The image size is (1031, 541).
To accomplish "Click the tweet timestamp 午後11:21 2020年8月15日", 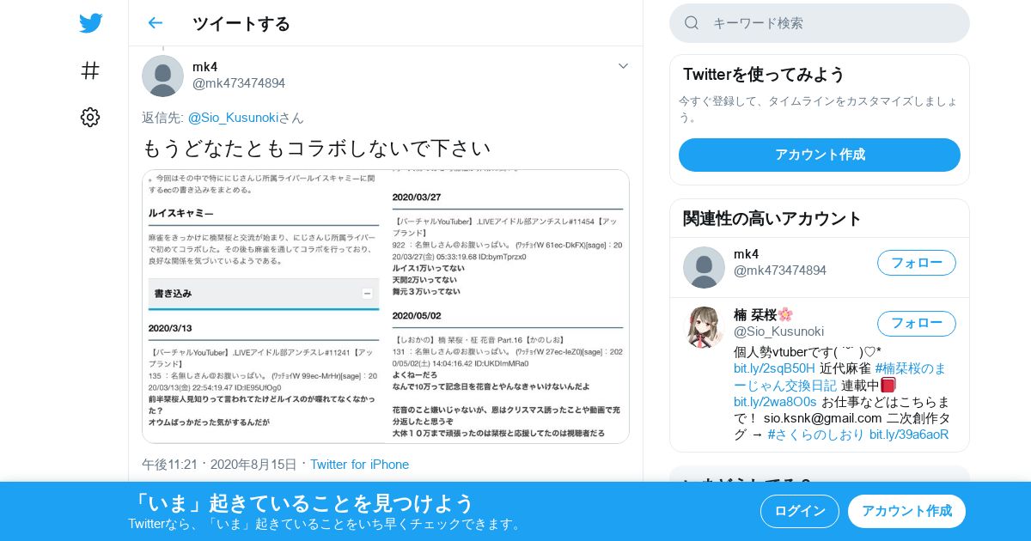I will coord(219,465).
